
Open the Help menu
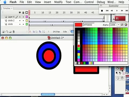pyautogui.click(x=121, y=2)
